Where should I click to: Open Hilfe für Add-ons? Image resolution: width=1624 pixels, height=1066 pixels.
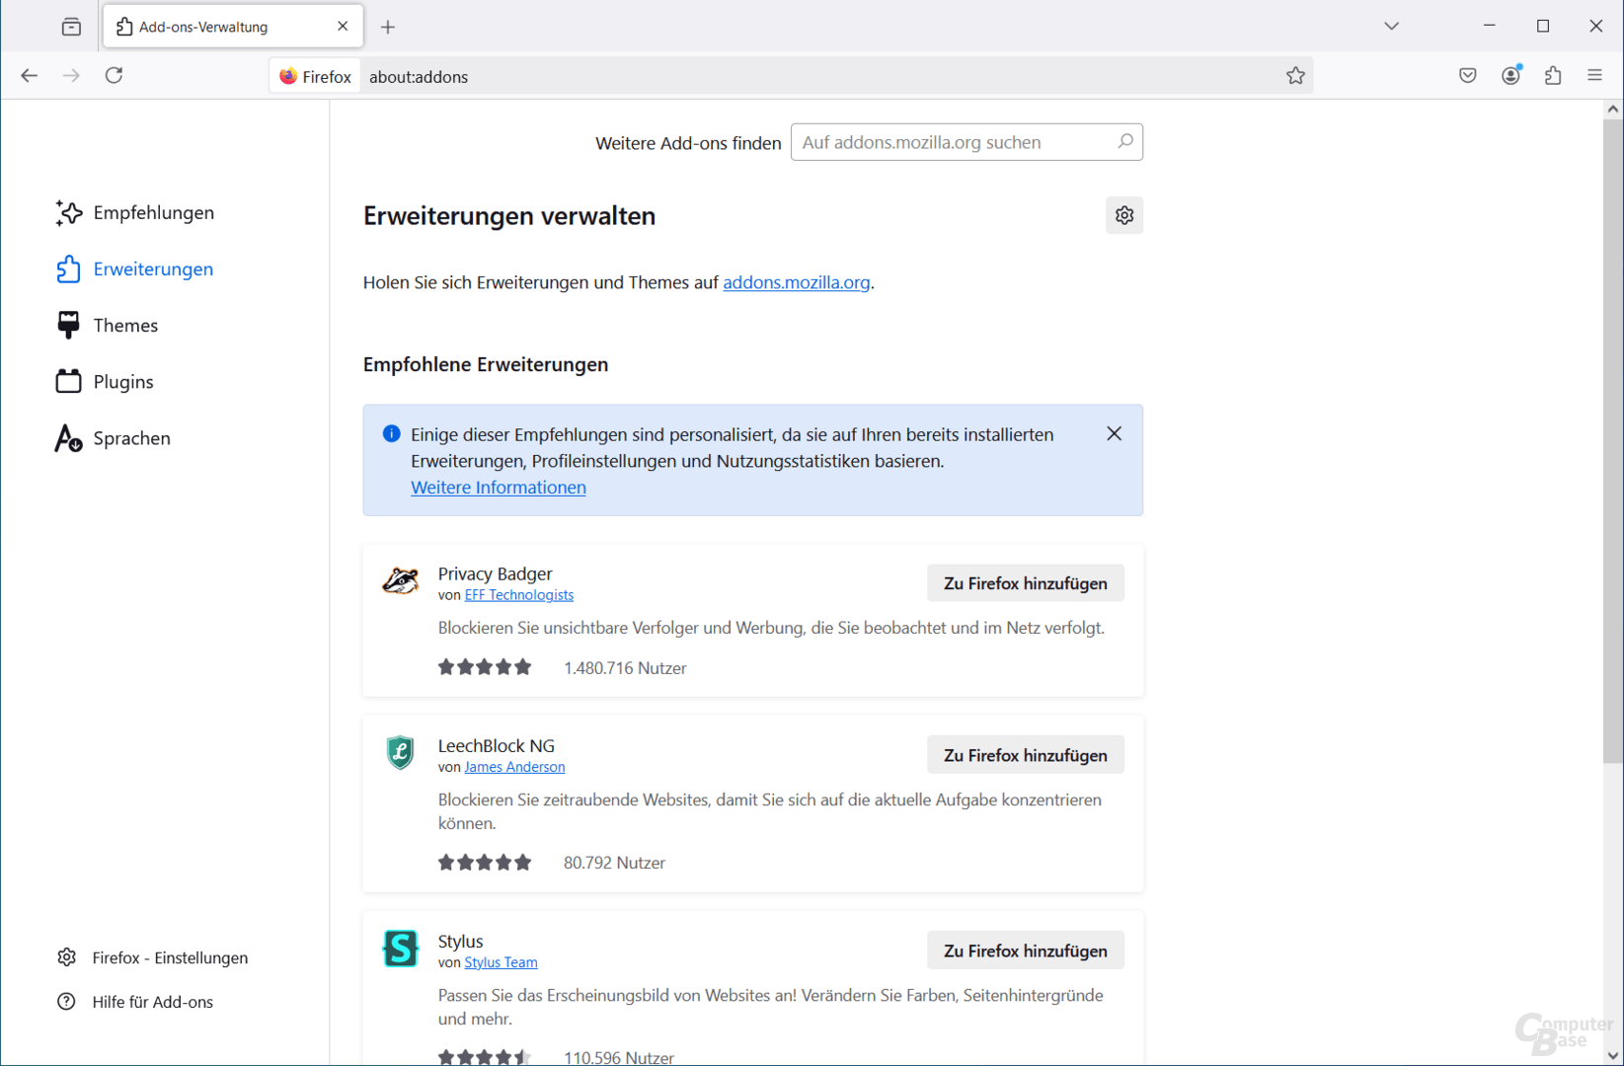click(x=135, y=1002)
